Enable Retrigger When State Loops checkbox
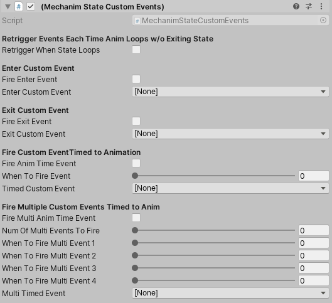 (x=136, y=50)
